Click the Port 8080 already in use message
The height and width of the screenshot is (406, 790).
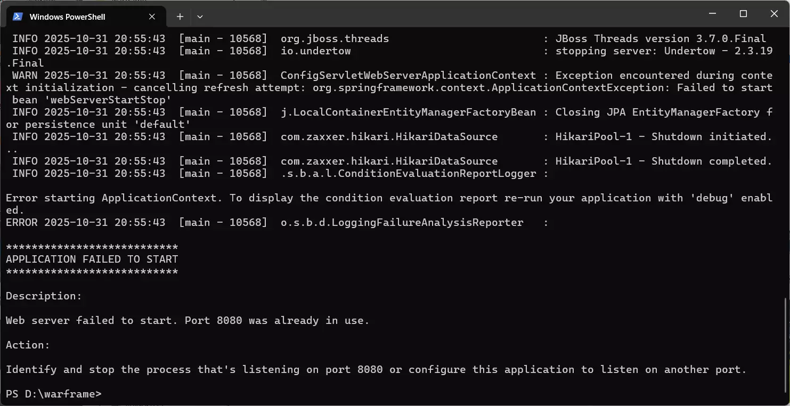click(186, 320)
